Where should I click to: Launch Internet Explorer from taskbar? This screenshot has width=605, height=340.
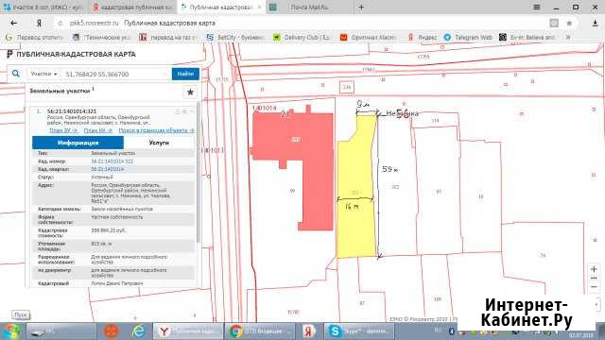[138, 331]
